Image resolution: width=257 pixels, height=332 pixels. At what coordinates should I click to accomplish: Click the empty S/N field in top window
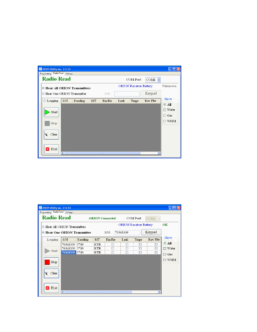[127, 94]
